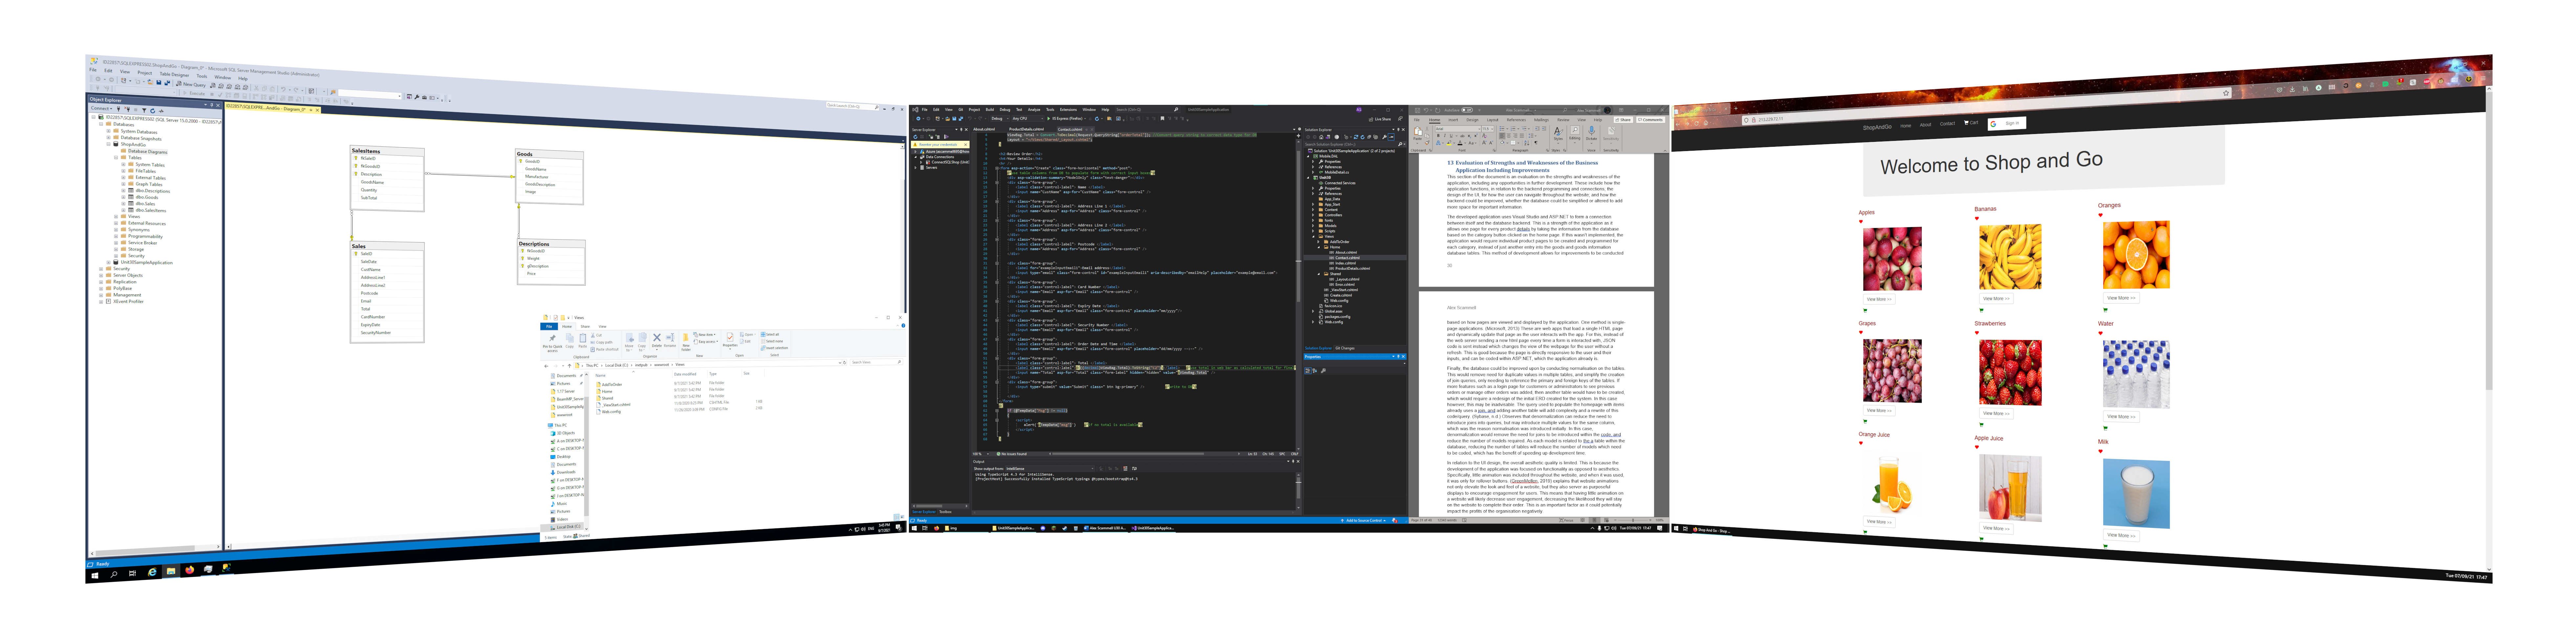Toggle AutoSave switch in Word title bar

click(1467, 110)
